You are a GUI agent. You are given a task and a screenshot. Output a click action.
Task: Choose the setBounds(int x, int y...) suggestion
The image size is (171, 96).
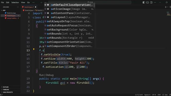click(x=69, y=34)
